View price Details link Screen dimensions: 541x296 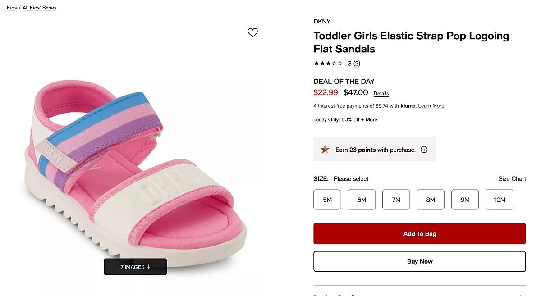pos(381,94)
